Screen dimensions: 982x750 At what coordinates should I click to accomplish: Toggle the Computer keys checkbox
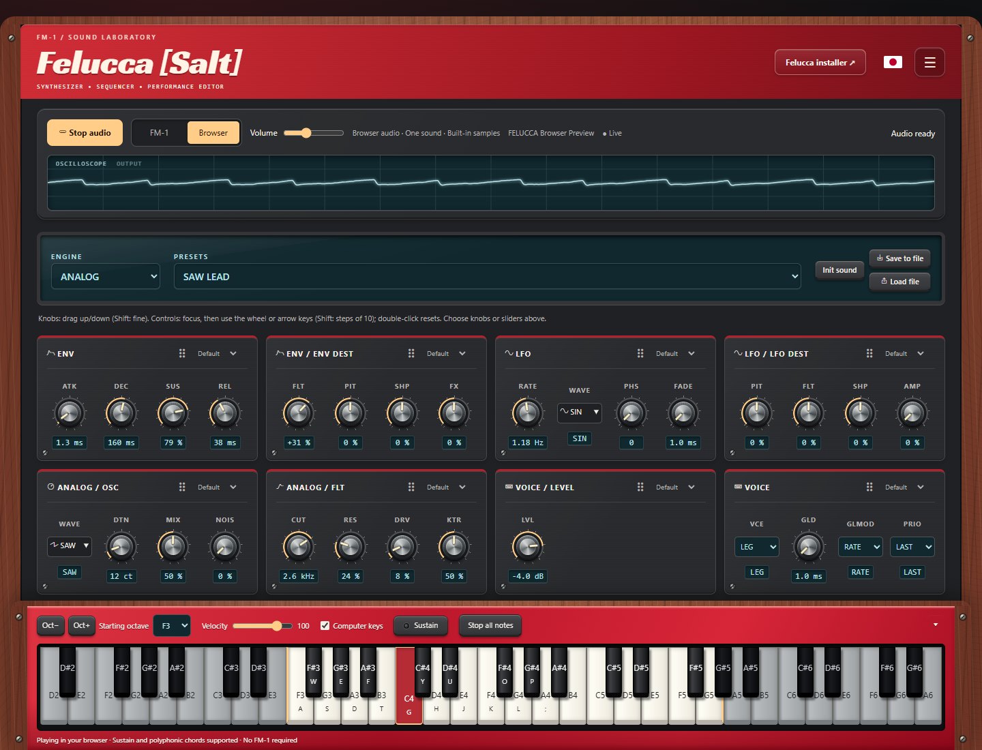pyautogui.click(x=325, y=625)
